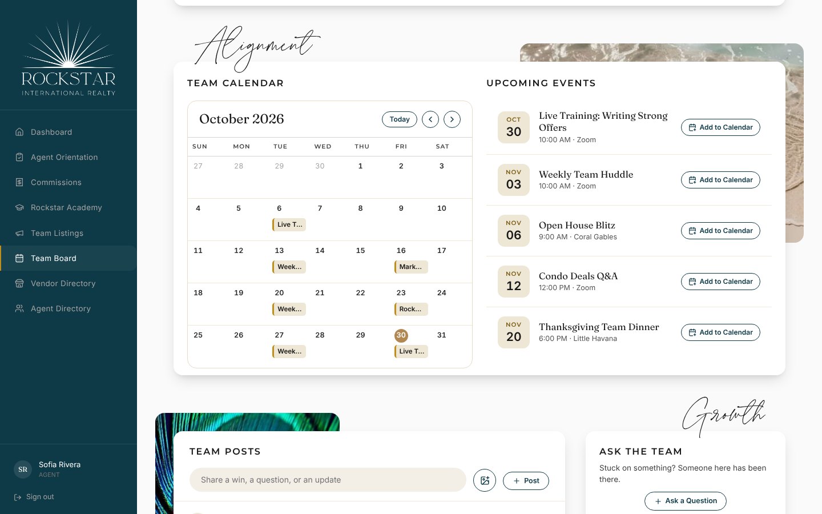The width and height of the screenshot is (822, 514).
Task: Click the share update text field
Action: pos(328,480)
